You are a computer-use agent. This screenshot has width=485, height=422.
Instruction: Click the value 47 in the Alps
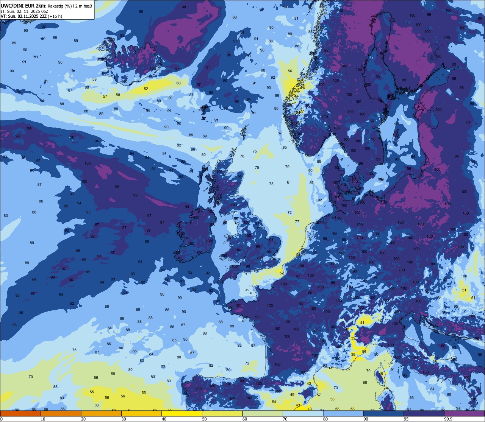coord(380,320)
